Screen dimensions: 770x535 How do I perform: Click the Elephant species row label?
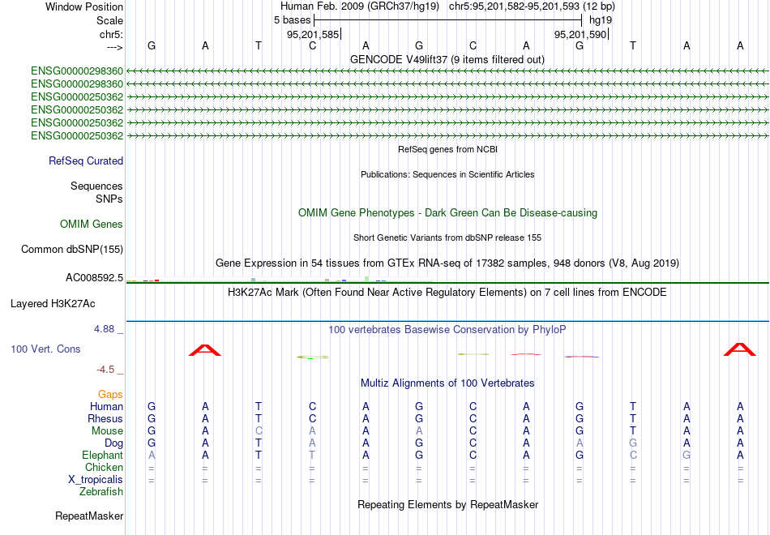103,455
